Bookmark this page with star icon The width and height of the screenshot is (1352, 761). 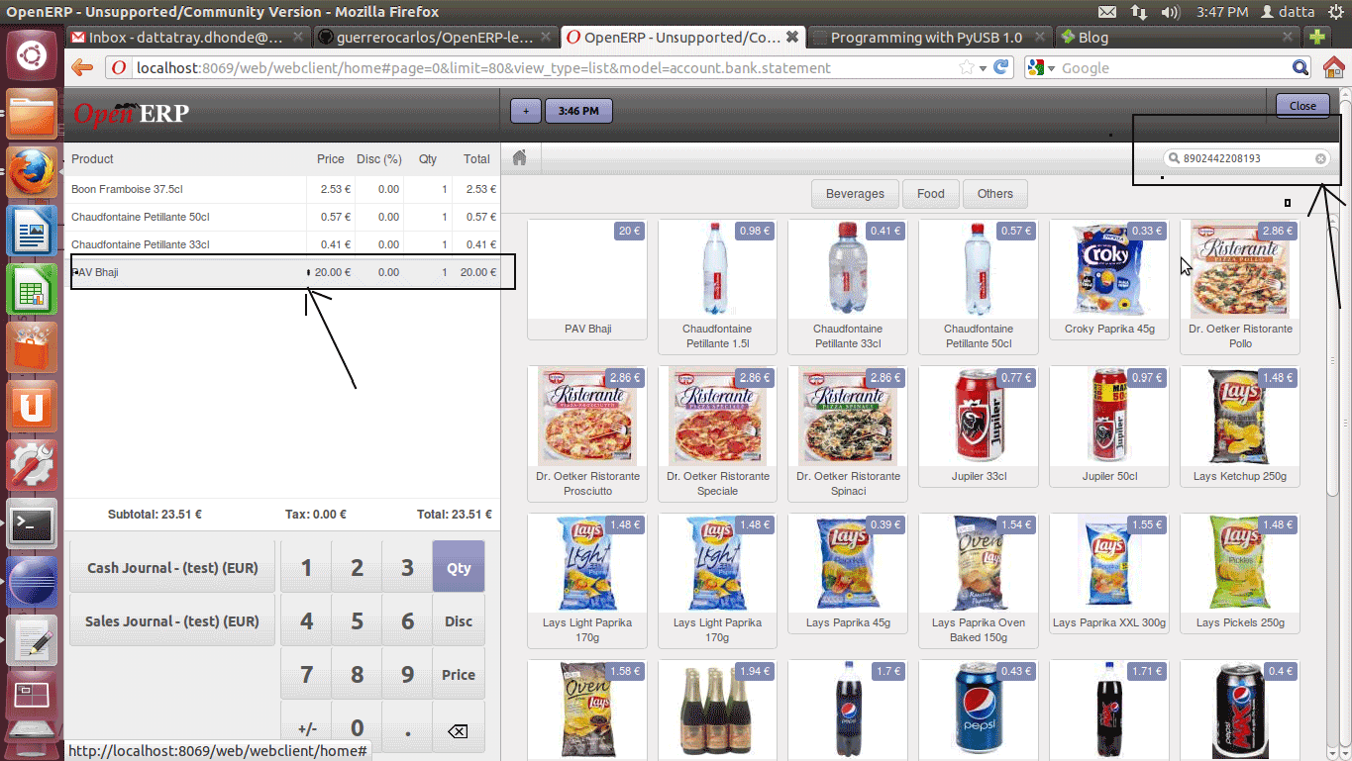coord(967,68)
